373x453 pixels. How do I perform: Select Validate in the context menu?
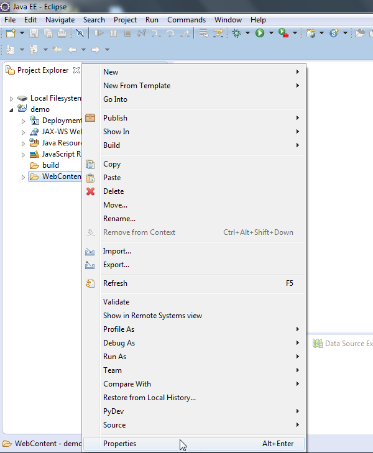pyautogui.click(x=193, y=302)
